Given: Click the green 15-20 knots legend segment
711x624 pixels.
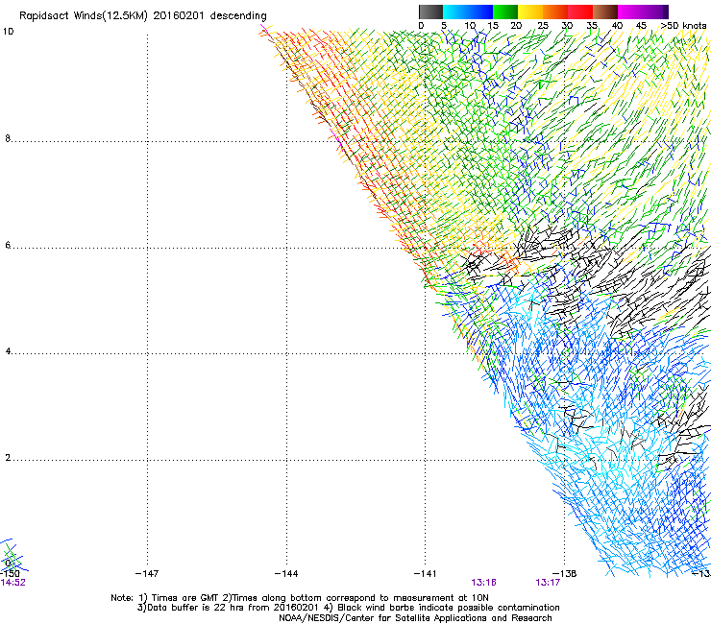Looking at the screenshot, I should [x=505, y=12].
